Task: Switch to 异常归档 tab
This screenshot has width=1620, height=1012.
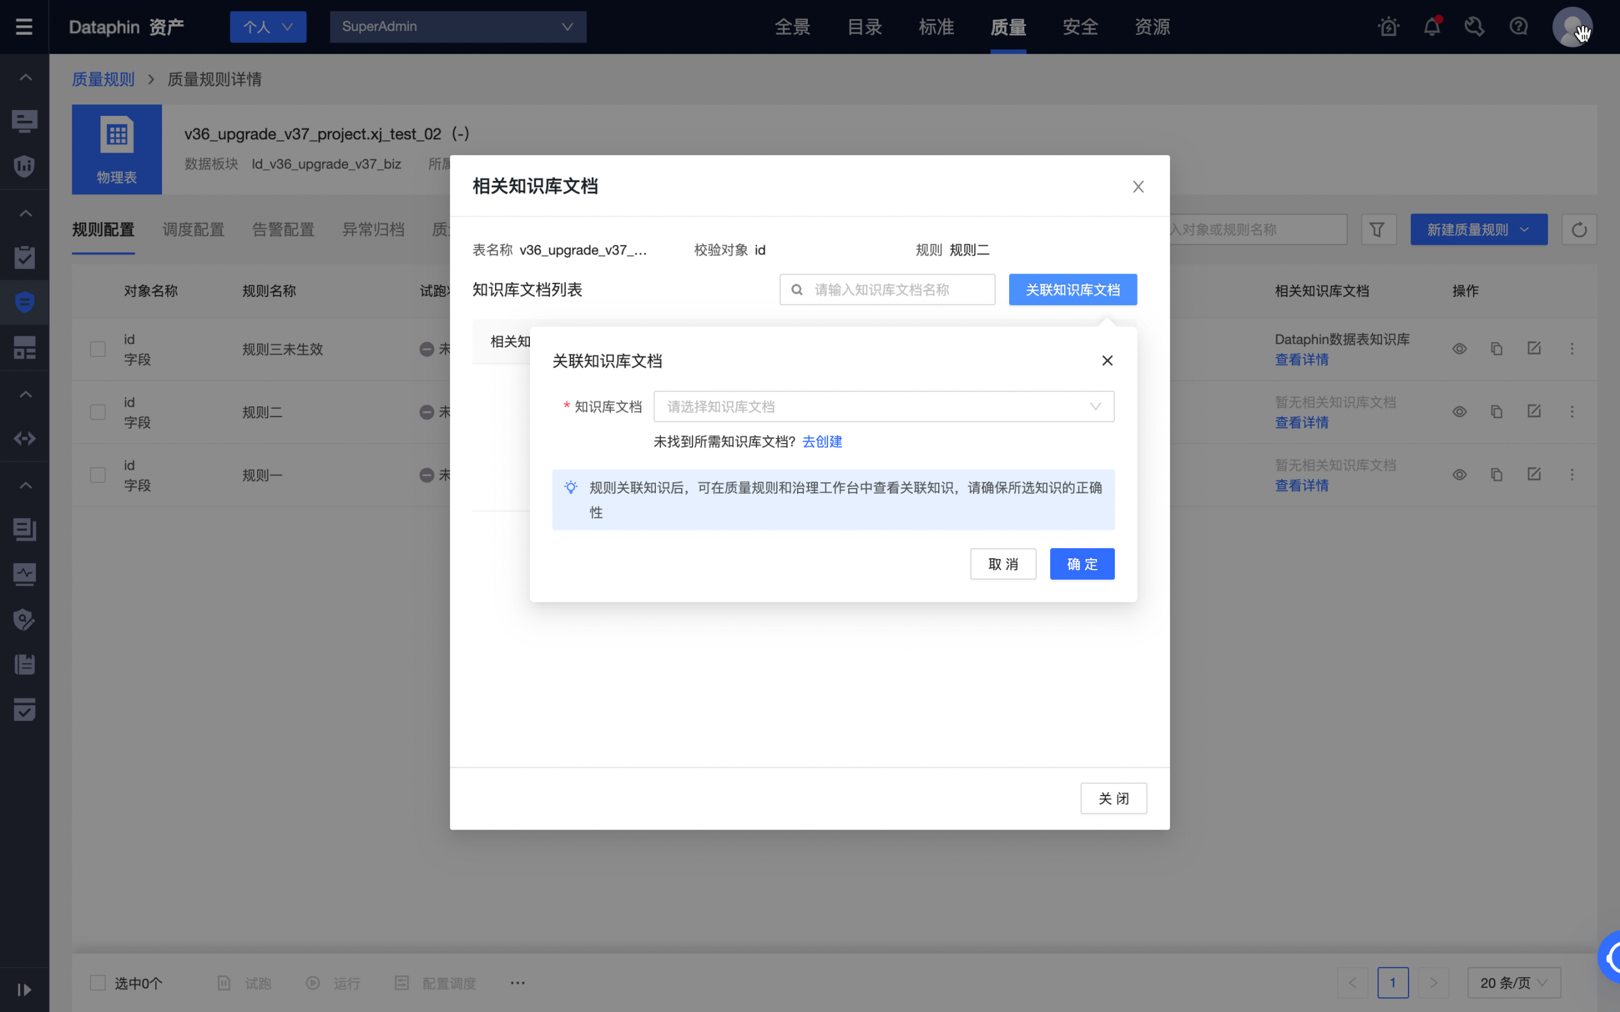Action: [373, 230]
